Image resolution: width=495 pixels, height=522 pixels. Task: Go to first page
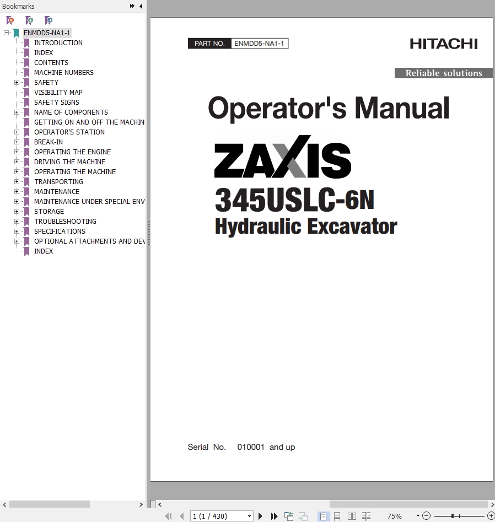(x=169, y=516)
